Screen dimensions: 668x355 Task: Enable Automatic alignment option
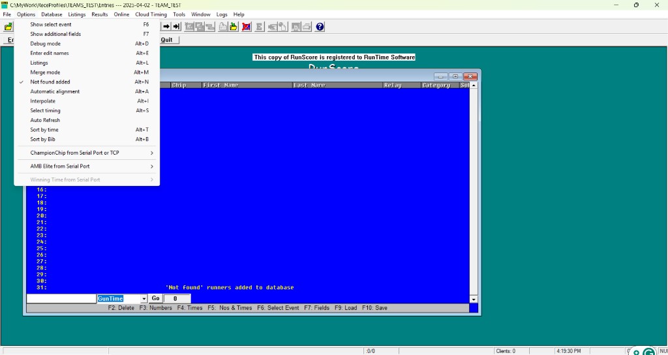(x=87, y=91)
